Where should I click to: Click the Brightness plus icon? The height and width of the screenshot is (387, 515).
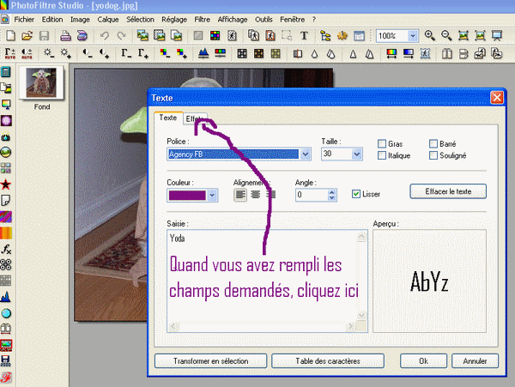(65, 53)
